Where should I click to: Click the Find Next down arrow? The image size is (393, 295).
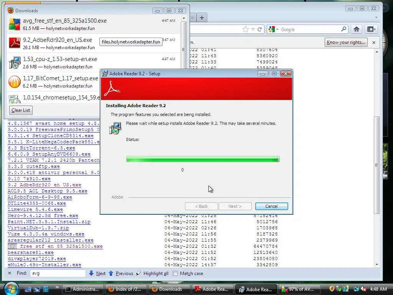click(91, 273)
